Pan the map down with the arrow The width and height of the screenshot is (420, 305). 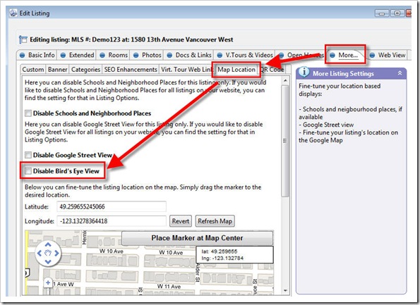coord(48,262)
